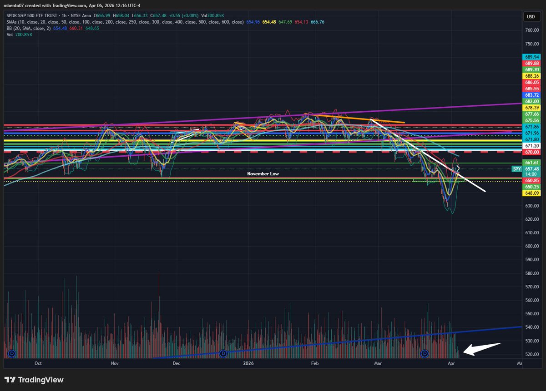Click 760.00 on the price scale

[532, 30]
